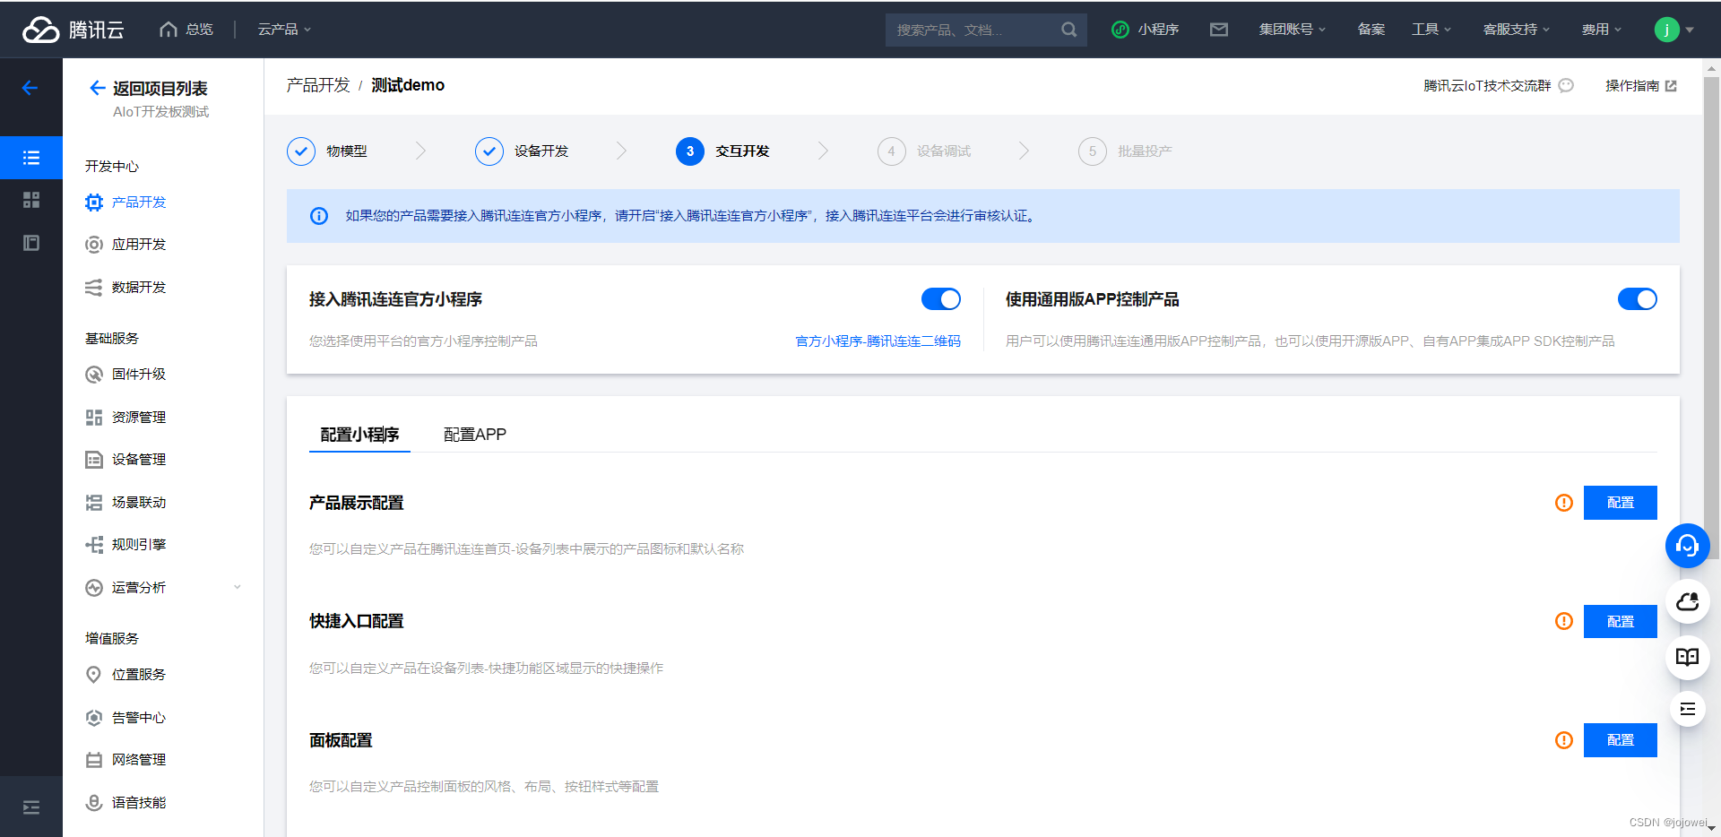The image size is (1721, 837).
Task: Switch to the 配置APP tab
Action: pos(474,435)
